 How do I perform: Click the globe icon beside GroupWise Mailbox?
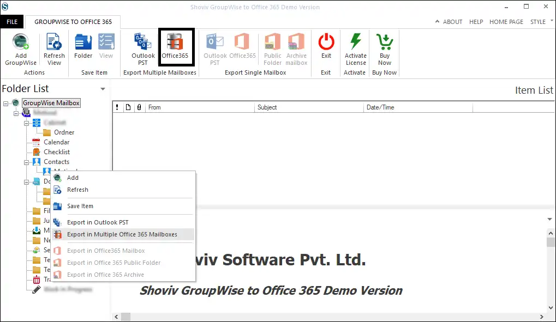tap(16, 103)
